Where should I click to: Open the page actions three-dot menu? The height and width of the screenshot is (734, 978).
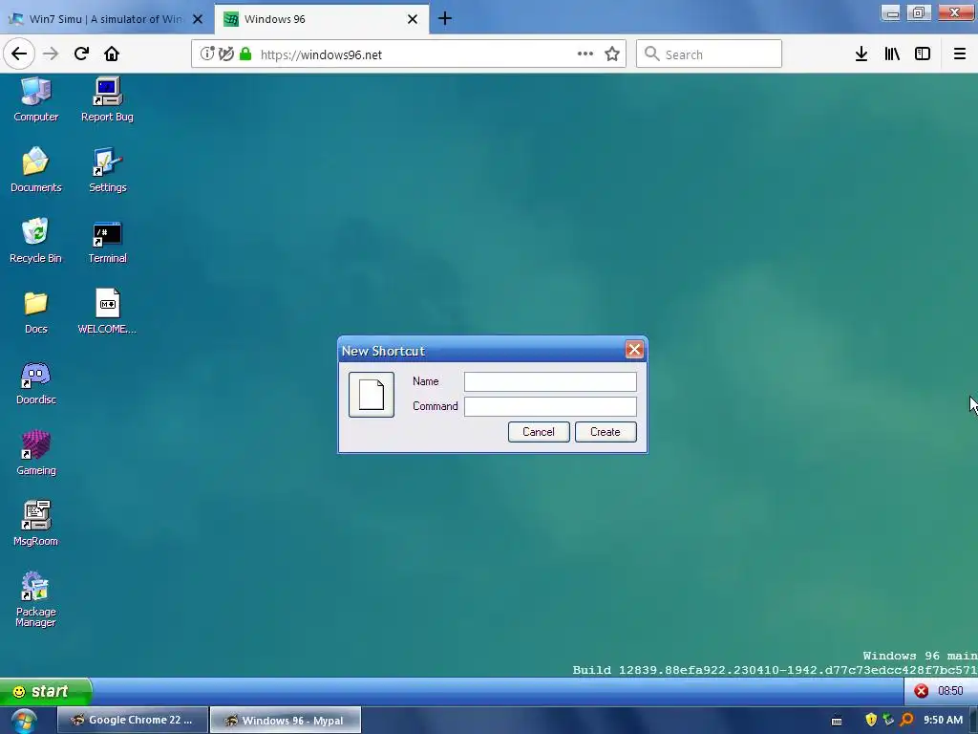coord(585,54)
